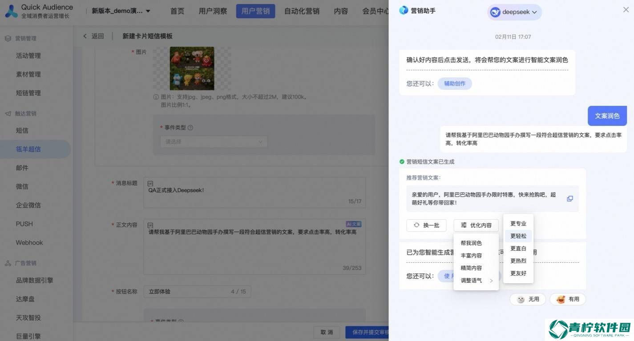Open 天攻智投 in the sidebar
The image size is (634, 341).
pyautogui.click(x=28, y=317)
